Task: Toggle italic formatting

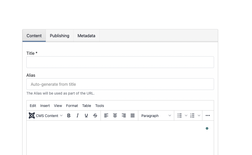Action: click(x=78, y=115)
